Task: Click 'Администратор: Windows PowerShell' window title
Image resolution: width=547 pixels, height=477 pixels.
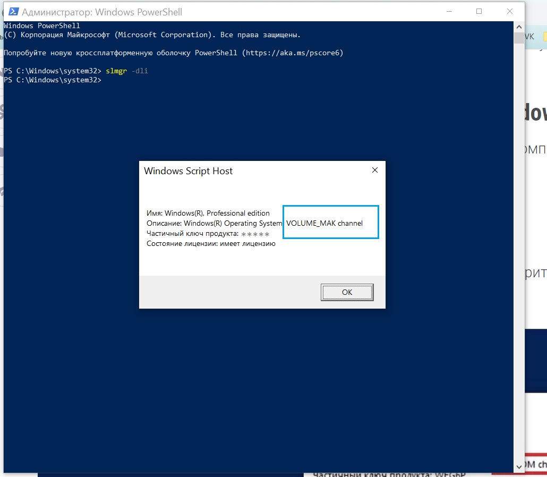Action: [102, 12]
